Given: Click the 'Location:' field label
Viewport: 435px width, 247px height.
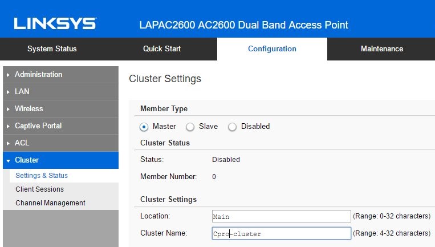Looking at the screenshot, I should point(155,216).
